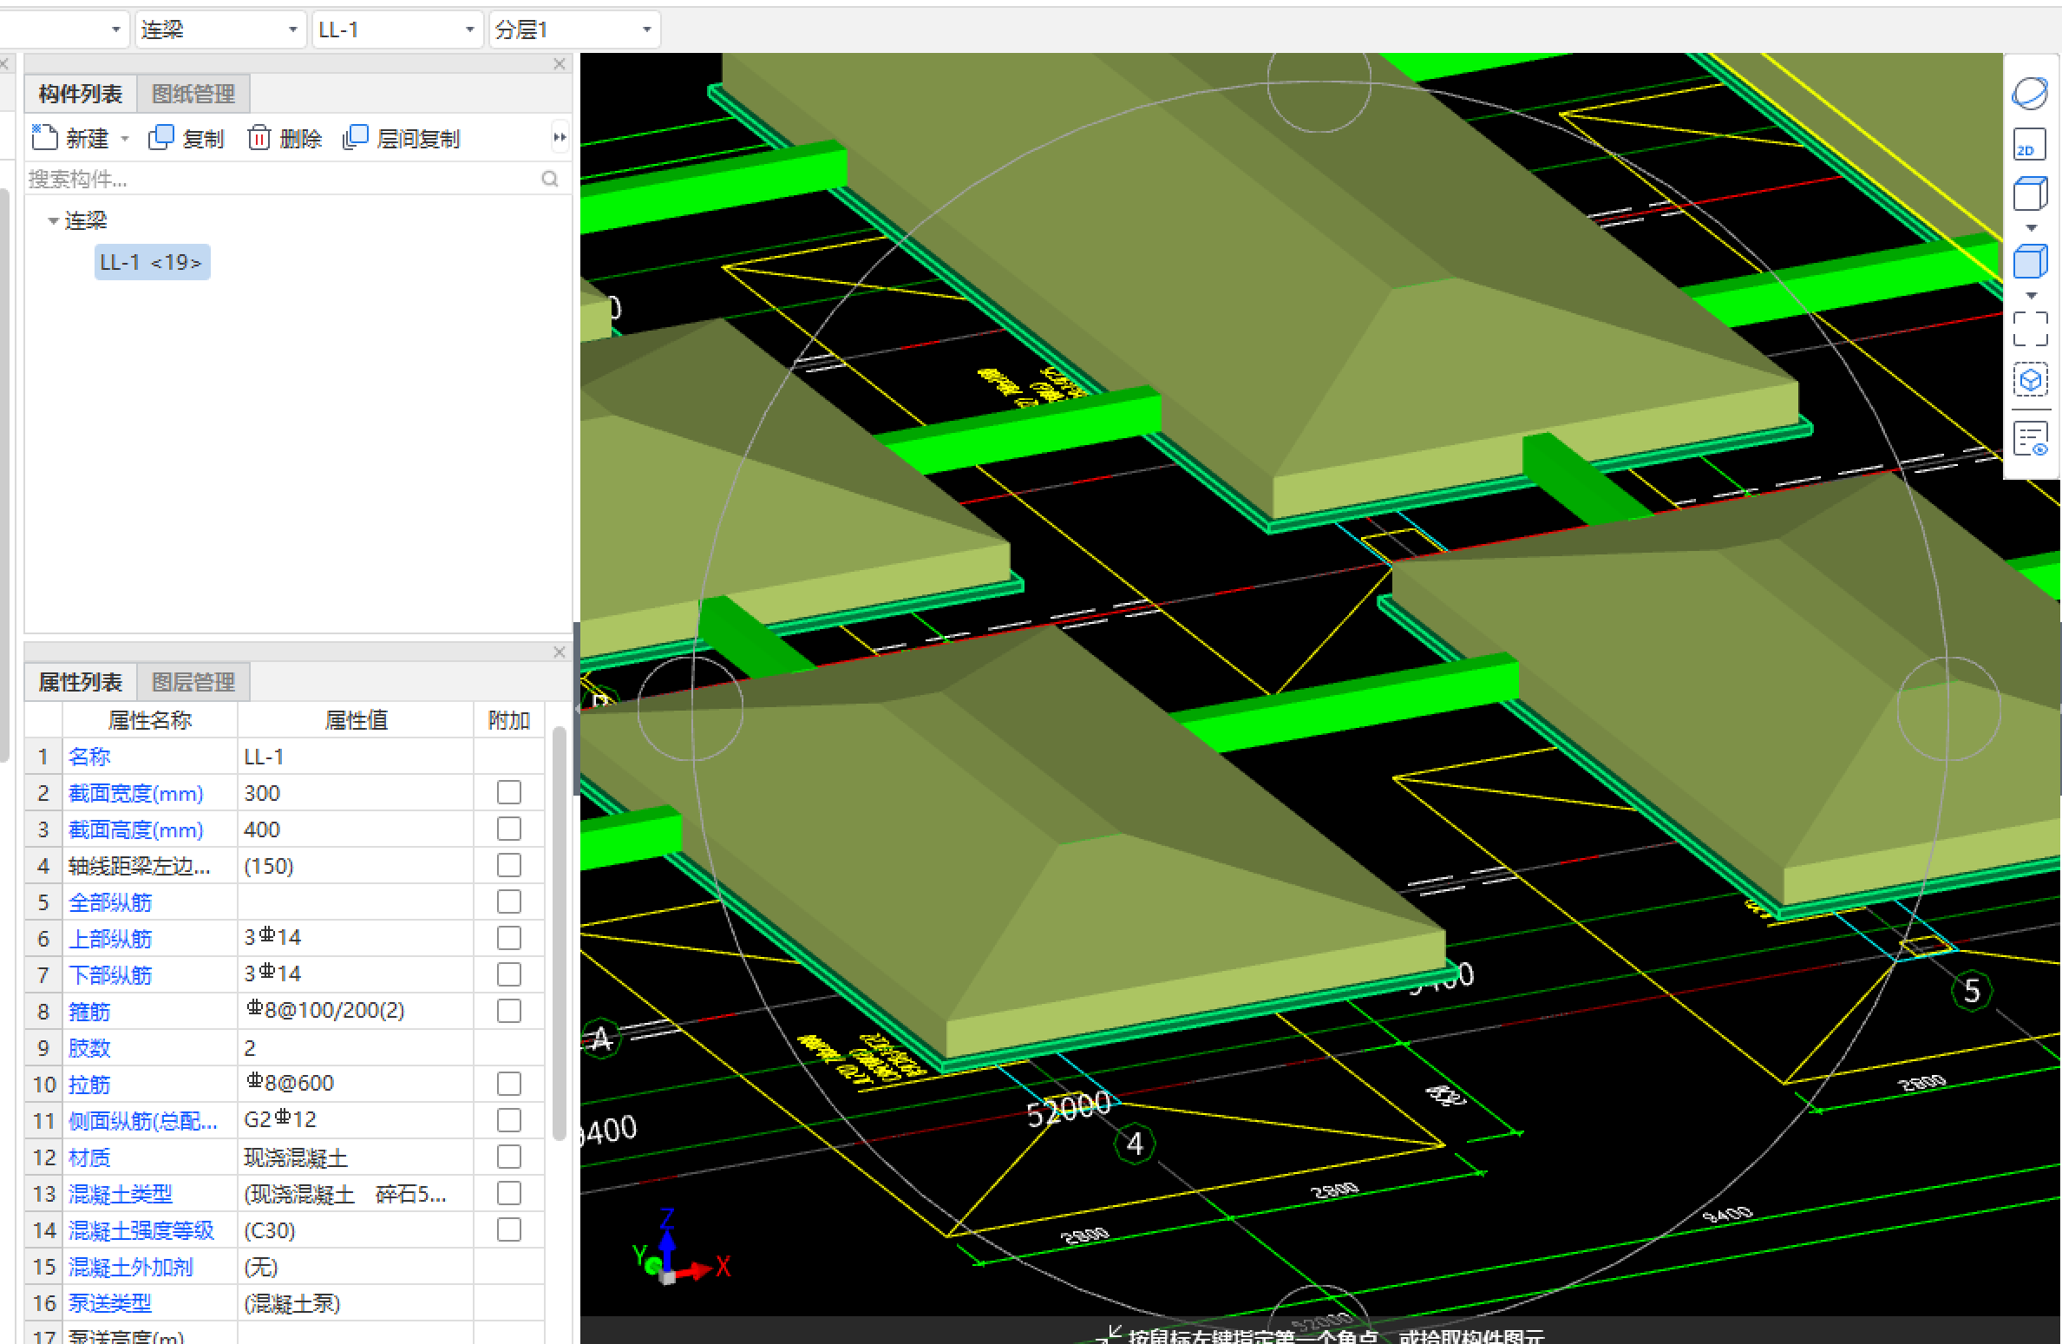Toggle 混凝土类型 additional checkbox
This screenshot has height=1344, width=2062.
click(x=509, y=1193)
